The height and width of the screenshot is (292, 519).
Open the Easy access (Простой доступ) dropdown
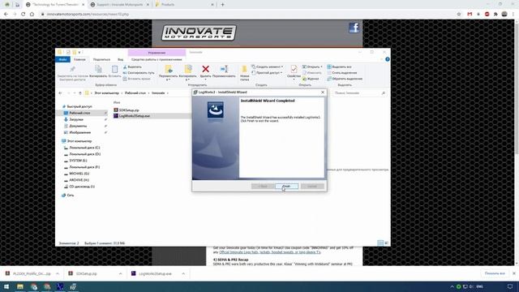267,73
